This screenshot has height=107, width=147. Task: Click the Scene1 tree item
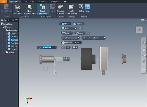[9, 27]
